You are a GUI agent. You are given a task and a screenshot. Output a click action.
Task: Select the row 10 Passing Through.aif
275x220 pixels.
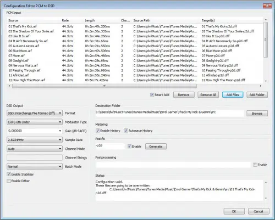(x=135, y=70)
